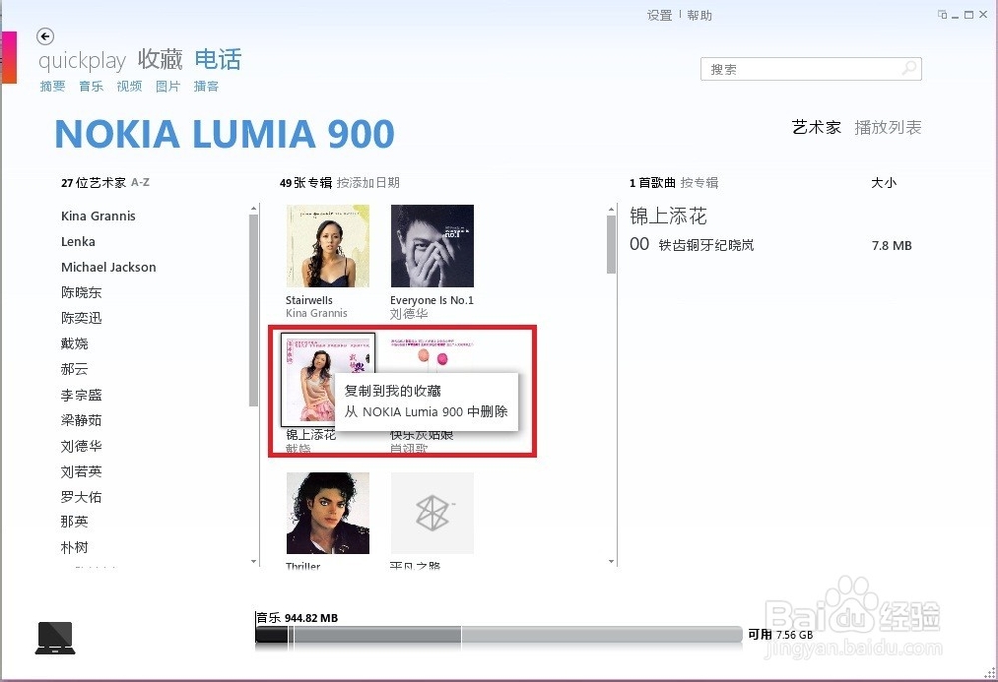The width and height of the screenshot is (998, 682).
Task: Select the 艺术家 artists view
Action: [816, 127]
